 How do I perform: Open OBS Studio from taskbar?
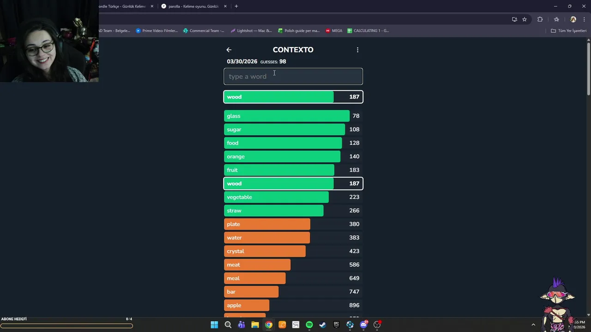tap(377, 325)
